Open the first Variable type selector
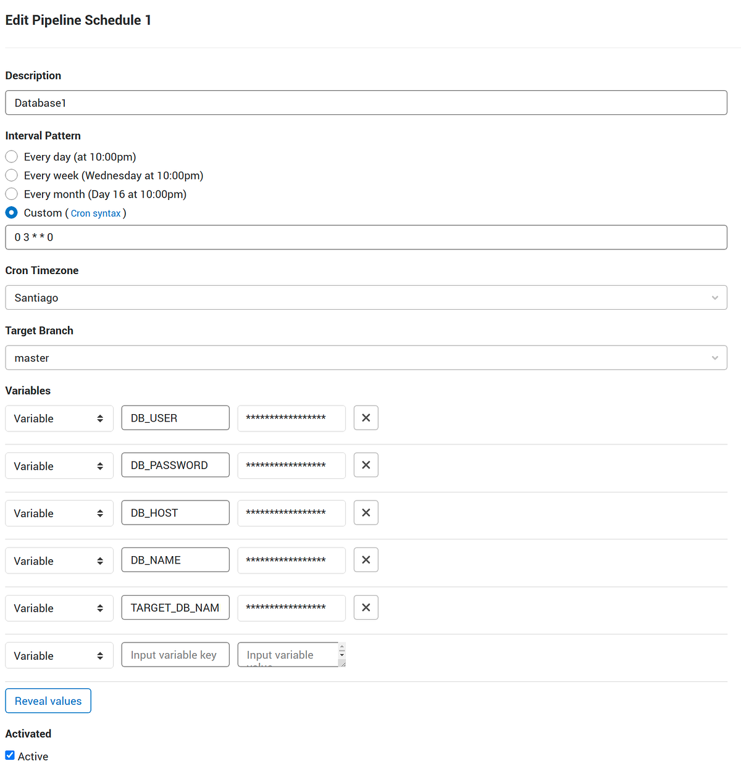Image resolution: width=741 pixels, height=782 pixels. click(59, 418)
